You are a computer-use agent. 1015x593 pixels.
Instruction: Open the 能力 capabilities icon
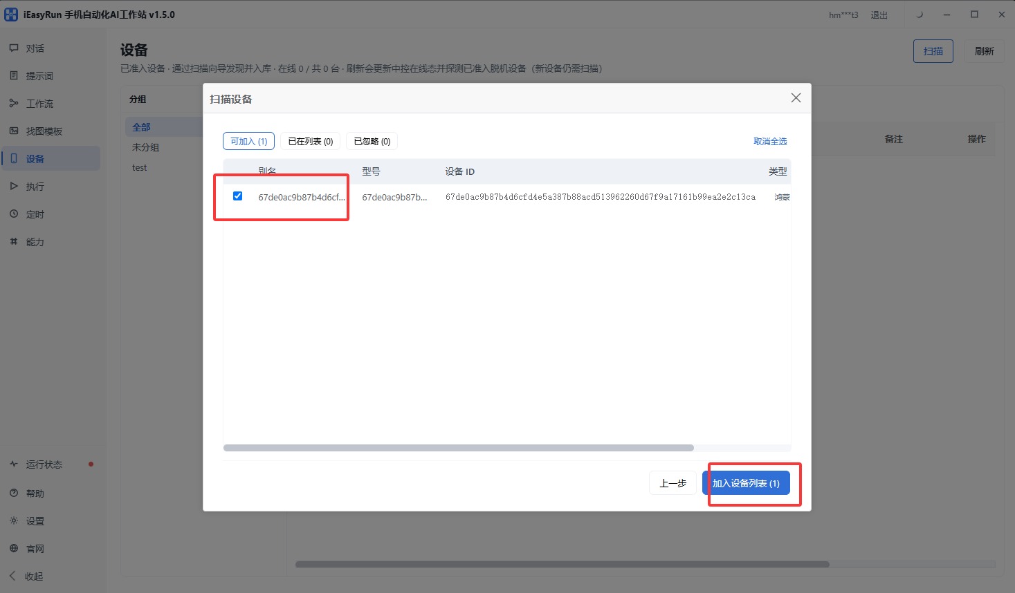pos(14,242)
